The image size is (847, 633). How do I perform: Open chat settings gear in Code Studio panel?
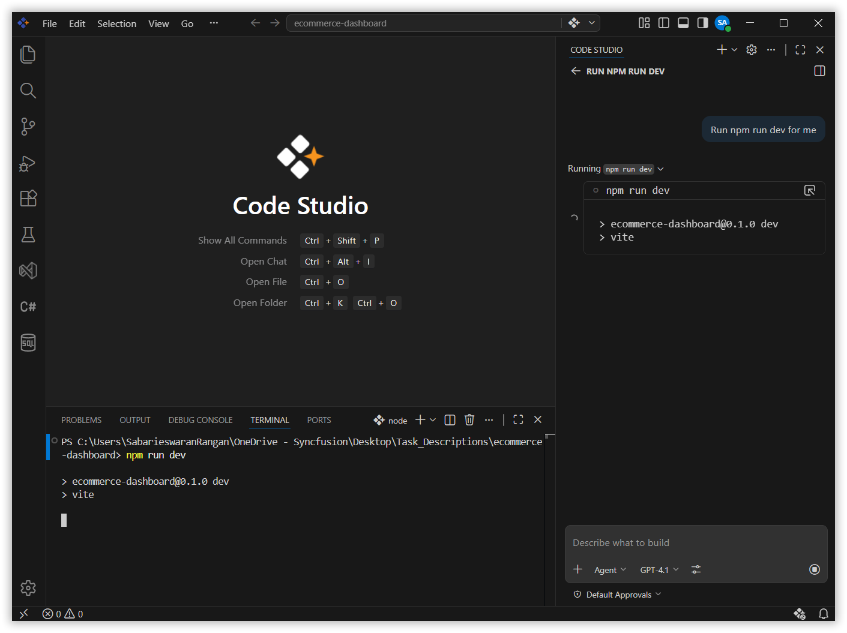click(752, 50)
